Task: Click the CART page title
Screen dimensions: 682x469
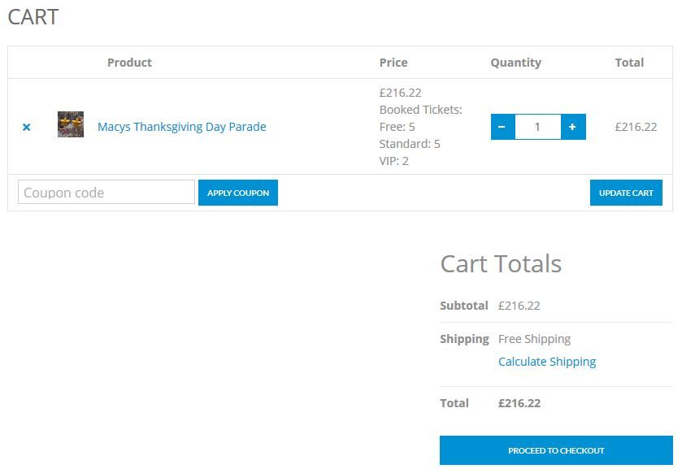Action: point(33,17)
